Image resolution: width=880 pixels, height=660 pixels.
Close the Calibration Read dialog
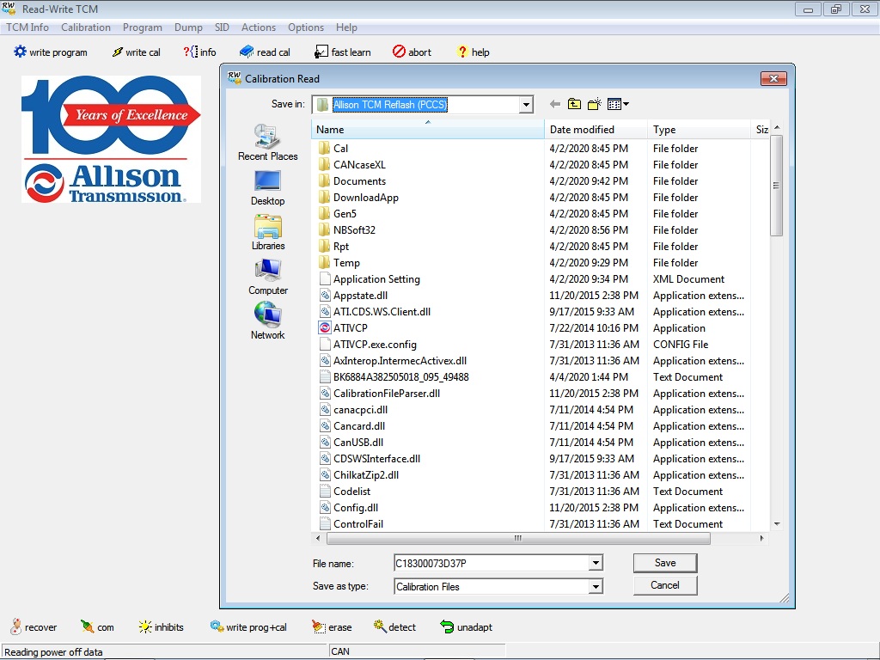coord(774,78)
